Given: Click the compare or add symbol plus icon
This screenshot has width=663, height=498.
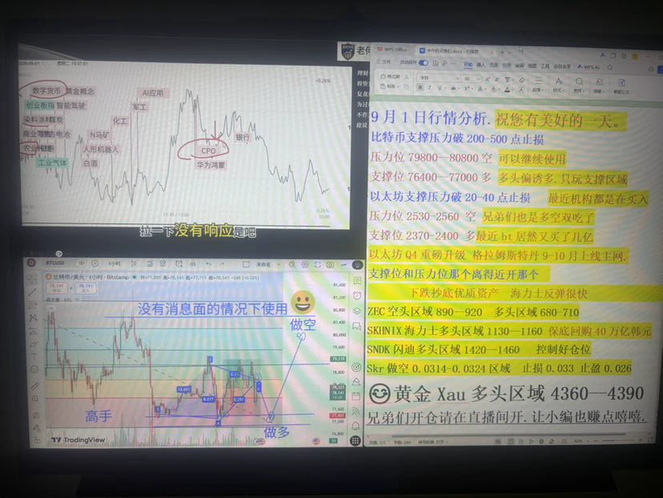Looking at the screenshot, I should 94,263.
